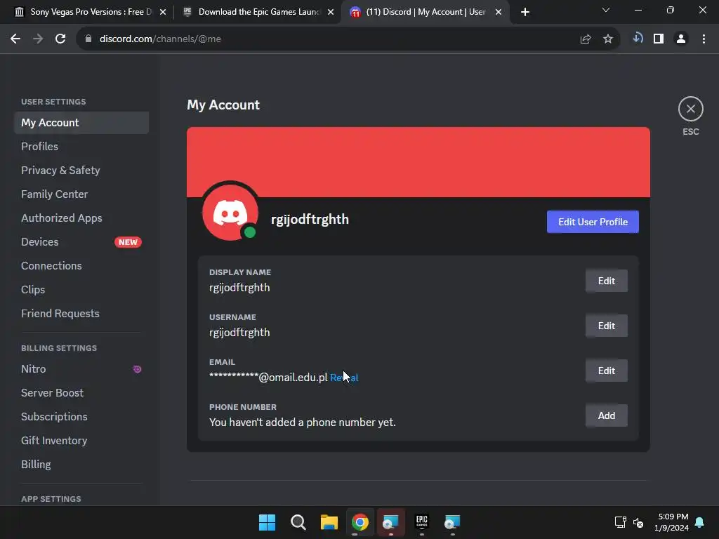Open the Gift Inventory page
The width and height of the screenshot is (719, 539).
pos(81,440)
